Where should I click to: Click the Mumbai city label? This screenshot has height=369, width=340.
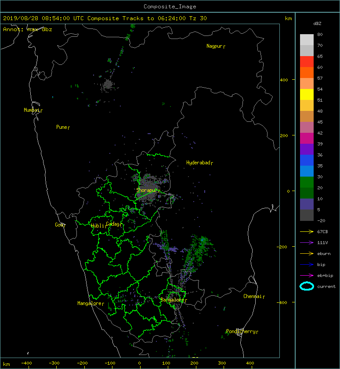tap(32, 110)
